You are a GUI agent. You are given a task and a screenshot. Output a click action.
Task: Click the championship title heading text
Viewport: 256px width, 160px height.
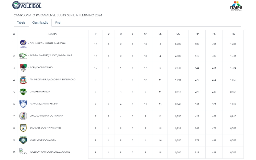[58, 15]
